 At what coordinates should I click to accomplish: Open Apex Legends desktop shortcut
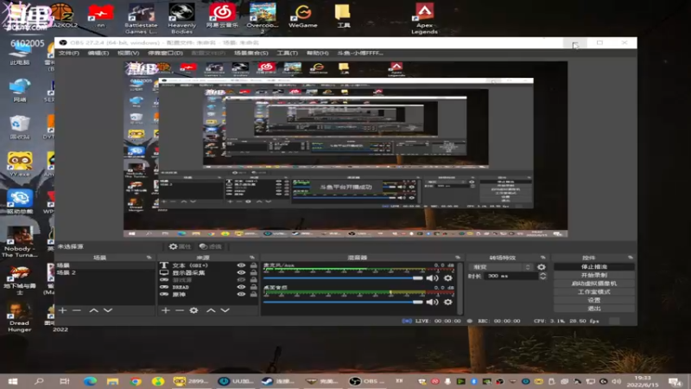(x=424, y=18)
